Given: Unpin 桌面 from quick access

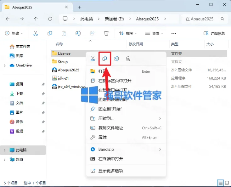Looking at the screenshot, I should (43, 84).
